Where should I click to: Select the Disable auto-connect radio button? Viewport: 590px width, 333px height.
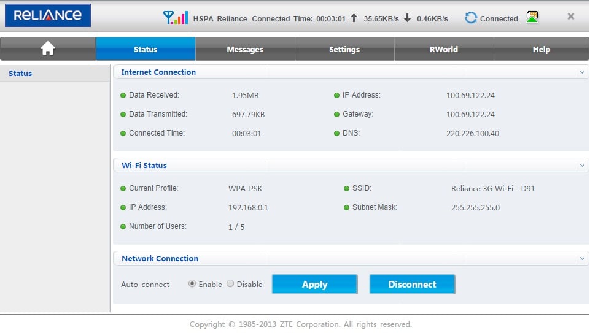[x=230, y=284]
